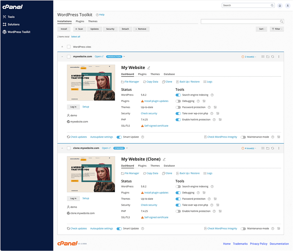The image size is (293, 251).
Task: Click Check security for clone.mywebsite.com
Action: click(x=149, y=205)
